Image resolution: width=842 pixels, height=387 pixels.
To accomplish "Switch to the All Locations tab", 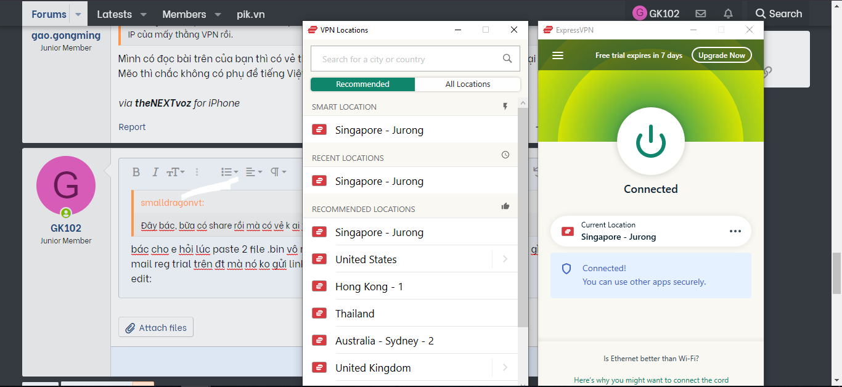I will click(x=468, y=84).
